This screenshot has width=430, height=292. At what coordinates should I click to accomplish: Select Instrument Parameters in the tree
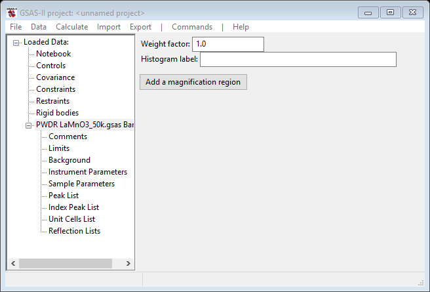[88, 172]
